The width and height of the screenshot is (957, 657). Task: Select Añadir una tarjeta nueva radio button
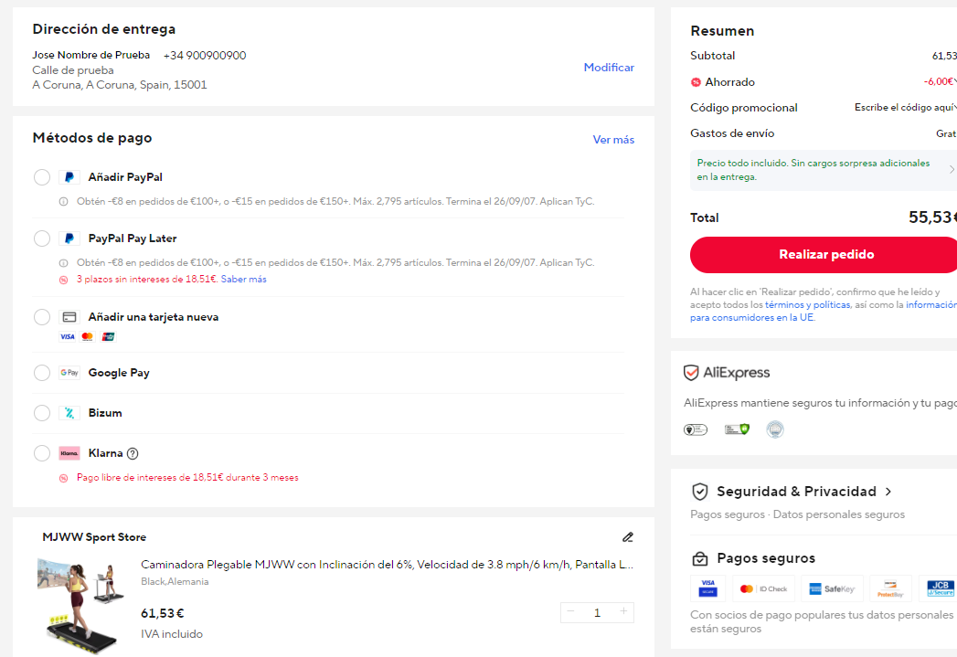pyautogui.click(x=42, y=317)
